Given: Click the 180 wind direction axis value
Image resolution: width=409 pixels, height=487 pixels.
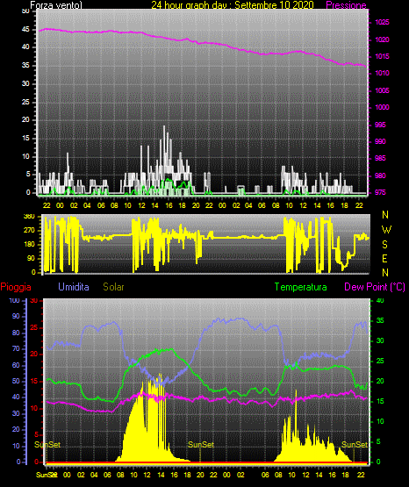Looking at the screenshot, I should [x=29, y=245].
